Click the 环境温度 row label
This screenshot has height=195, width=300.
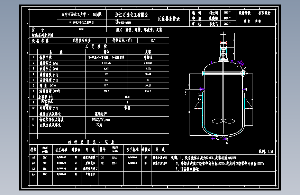pyautogui.click(x=49, y=108)
